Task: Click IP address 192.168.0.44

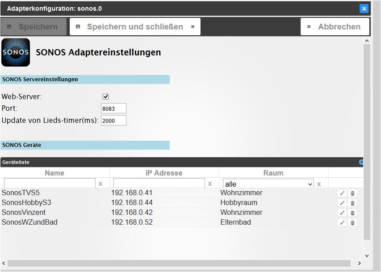Action: [132, 202]
